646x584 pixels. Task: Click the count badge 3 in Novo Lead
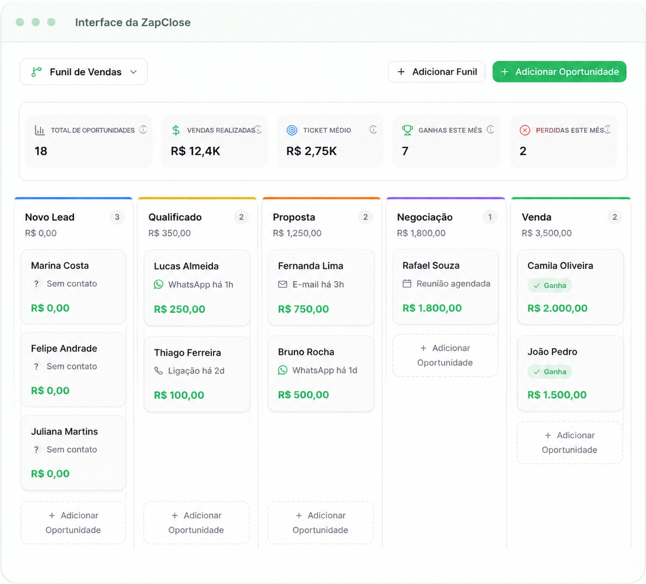[117, 217]
